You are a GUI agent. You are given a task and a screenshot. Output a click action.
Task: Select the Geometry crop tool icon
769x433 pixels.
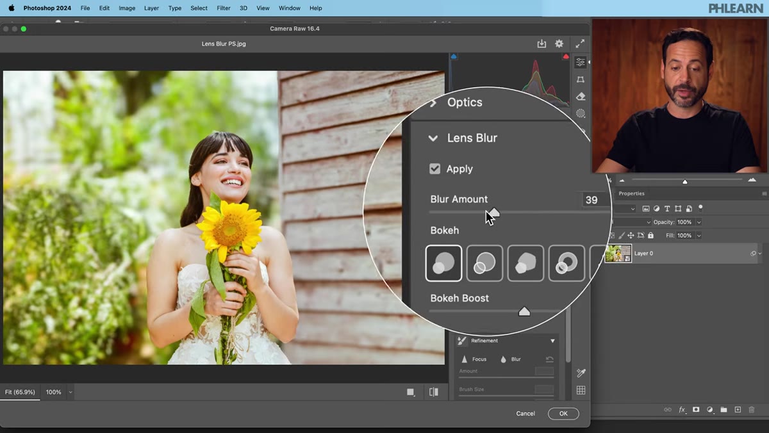(581, 79)
